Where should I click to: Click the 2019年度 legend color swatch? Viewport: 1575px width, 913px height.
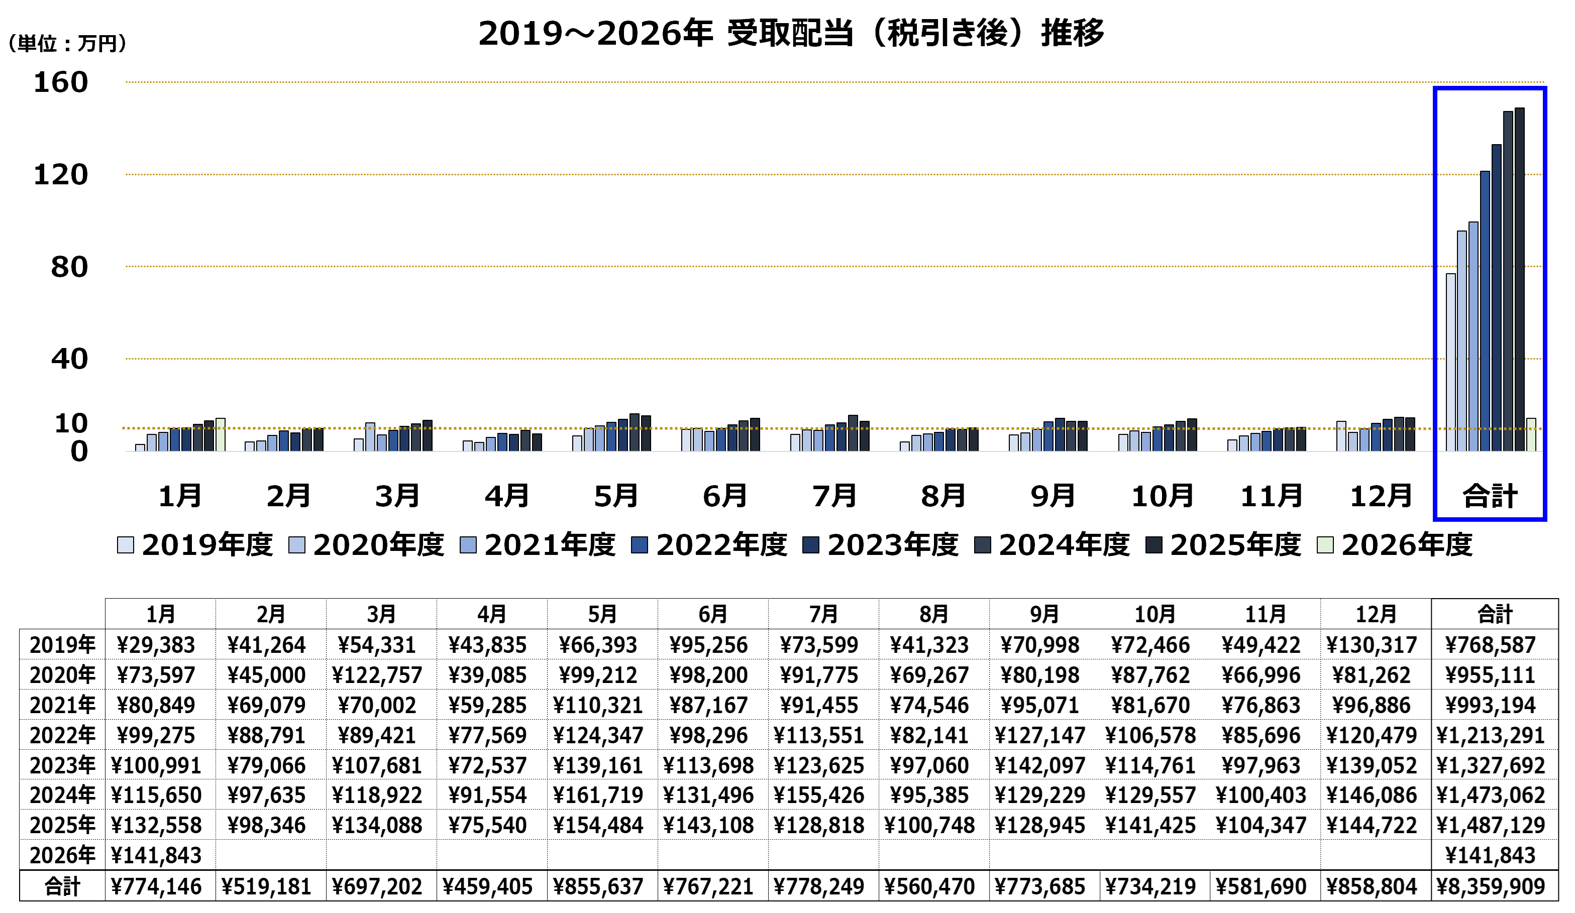(x=126, y=545)
